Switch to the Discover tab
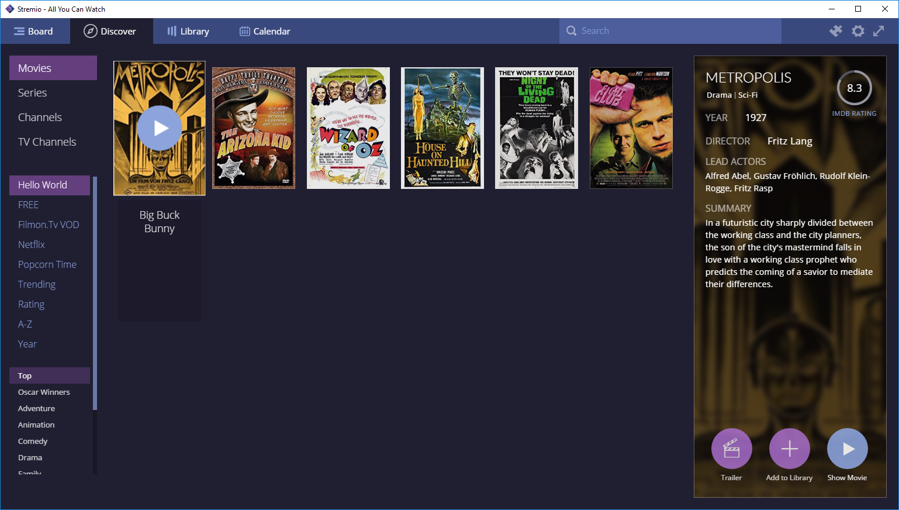Screen dimensions: 899x510 [x=111, y=31]
